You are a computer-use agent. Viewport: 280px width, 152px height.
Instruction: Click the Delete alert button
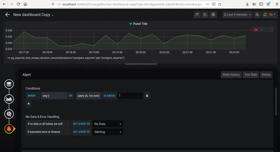pos(266,75)
